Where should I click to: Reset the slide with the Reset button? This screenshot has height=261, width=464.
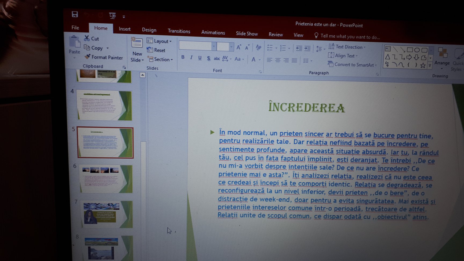156,50
